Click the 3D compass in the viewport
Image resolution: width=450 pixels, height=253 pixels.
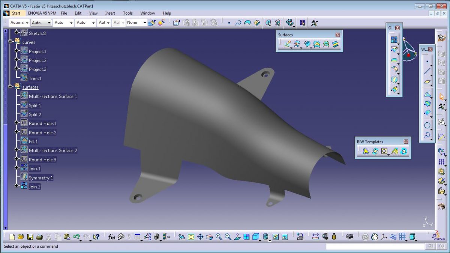tap(409, 53)
